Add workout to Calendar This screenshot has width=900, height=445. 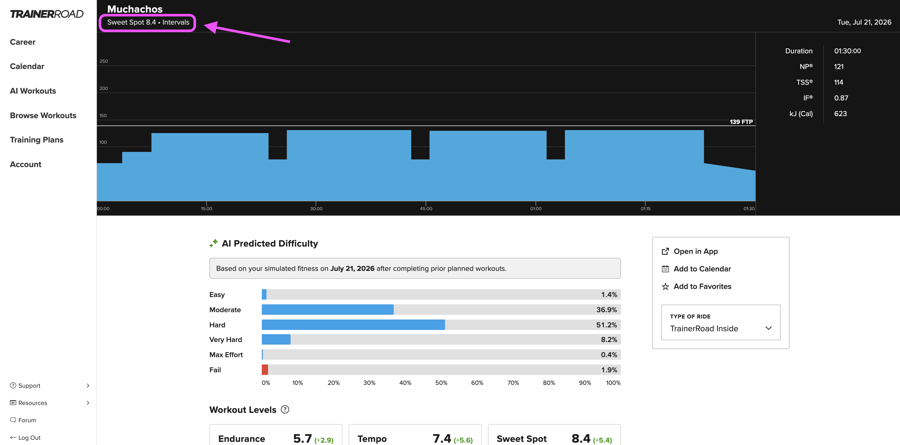[702, 269]
